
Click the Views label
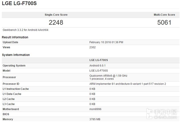tap(6, 47)
